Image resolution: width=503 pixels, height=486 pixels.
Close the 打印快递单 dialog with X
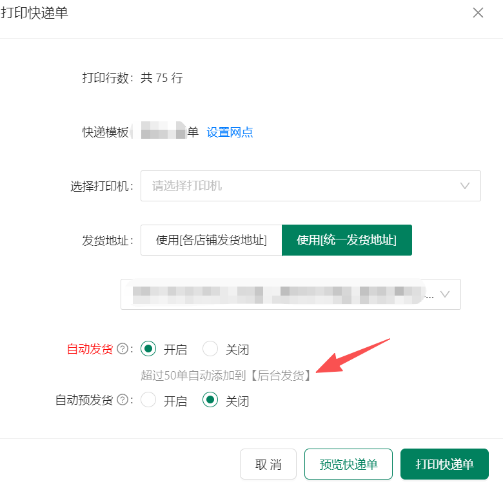coord(478,13)
